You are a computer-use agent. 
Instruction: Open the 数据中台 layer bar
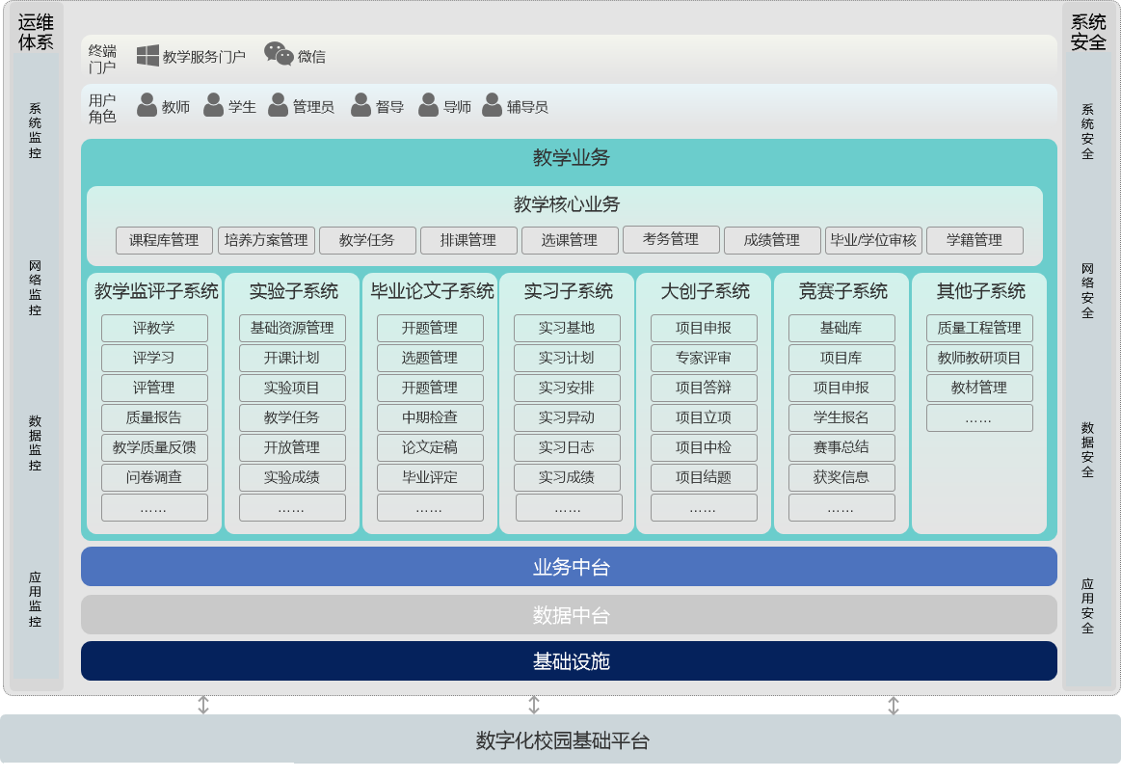coord(569,615)
